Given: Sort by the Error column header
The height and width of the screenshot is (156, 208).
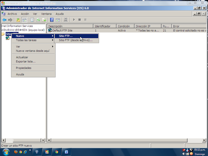Looking at the screenshot, I should pos(189,26).
